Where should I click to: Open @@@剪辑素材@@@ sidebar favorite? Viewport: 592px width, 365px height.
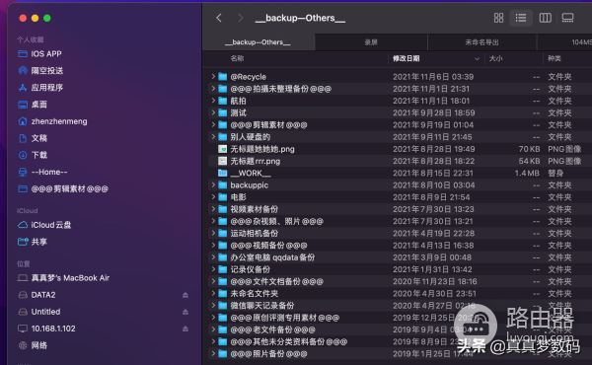click(x=69, y=188)
